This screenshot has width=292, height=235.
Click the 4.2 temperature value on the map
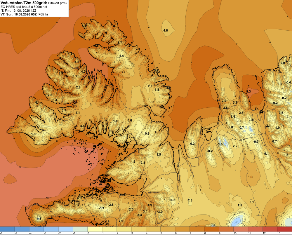coord(77,62)
